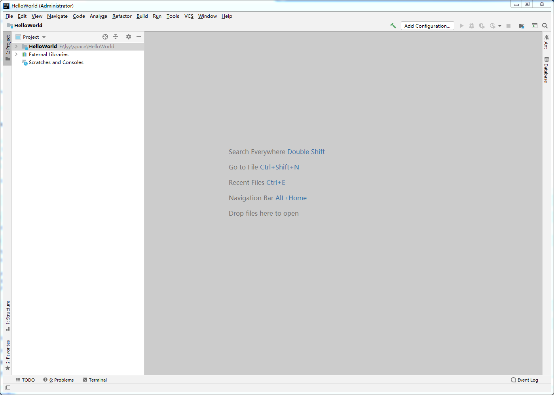Open the Terminal tab at the bottom
Screen dimensions: 554x395
95,380
